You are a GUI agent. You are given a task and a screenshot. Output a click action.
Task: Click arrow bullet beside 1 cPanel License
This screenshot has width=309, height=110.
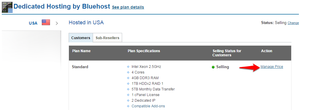click(128, 95)
